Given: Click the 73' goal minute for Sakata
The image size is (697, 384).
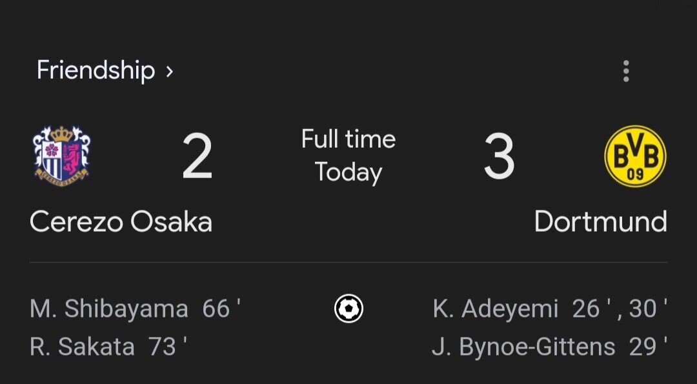Looking at the screenshot, I should click(168, 347).
